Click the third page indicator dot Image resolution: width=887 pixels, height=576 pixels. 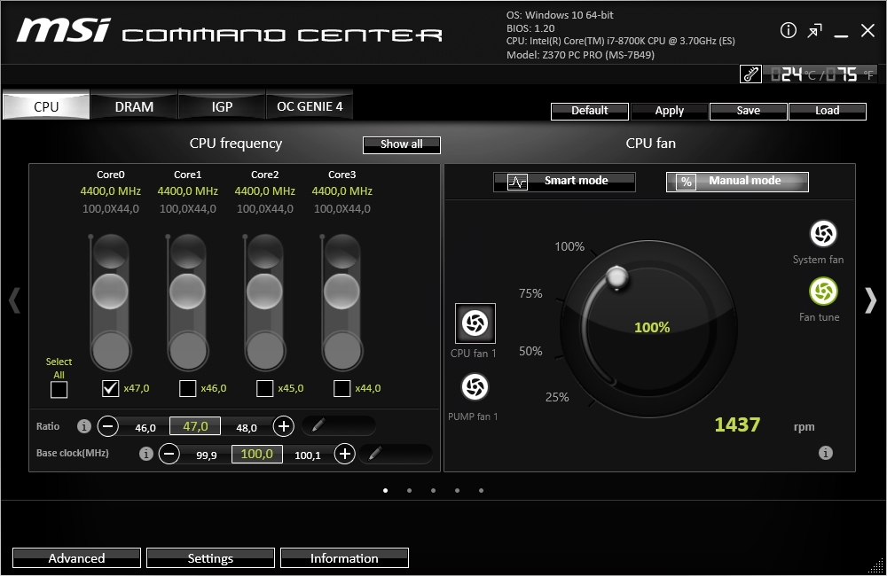pos(434,491)
